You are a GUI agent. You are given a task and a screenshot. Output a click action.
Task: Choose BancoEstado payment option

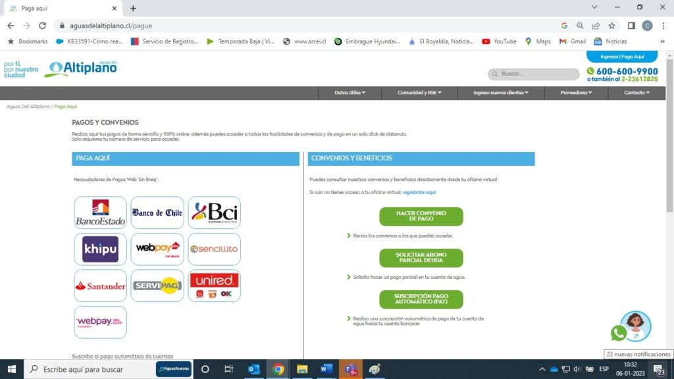click(x=100, y=213)
